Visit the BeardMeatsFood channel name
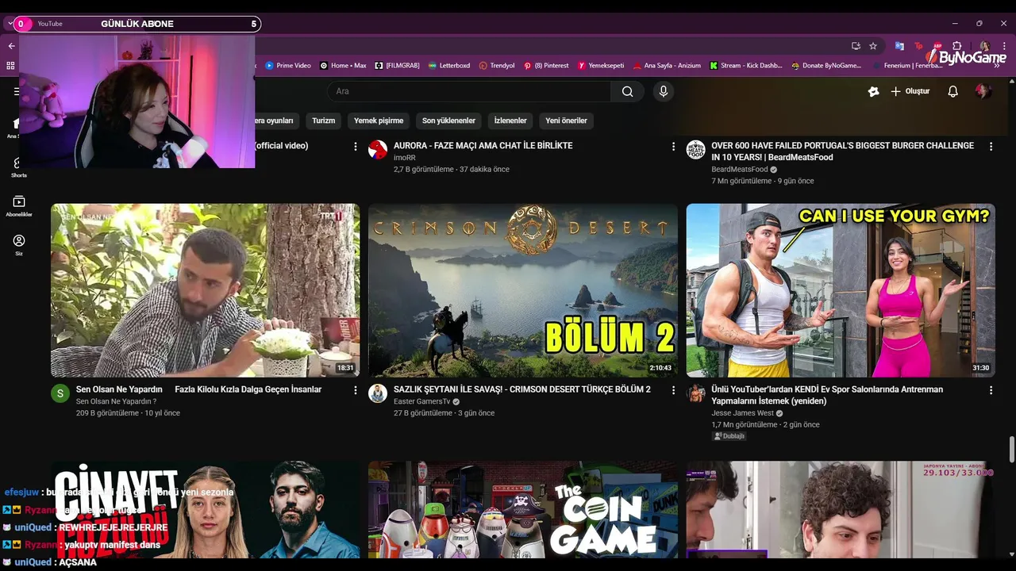Image resolution: width=1016 pixels, height=571 pixels. 740,170
